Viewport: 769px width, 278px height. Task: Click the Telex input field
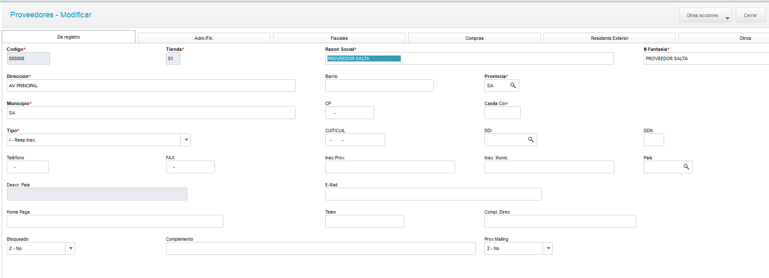(364, 221)
